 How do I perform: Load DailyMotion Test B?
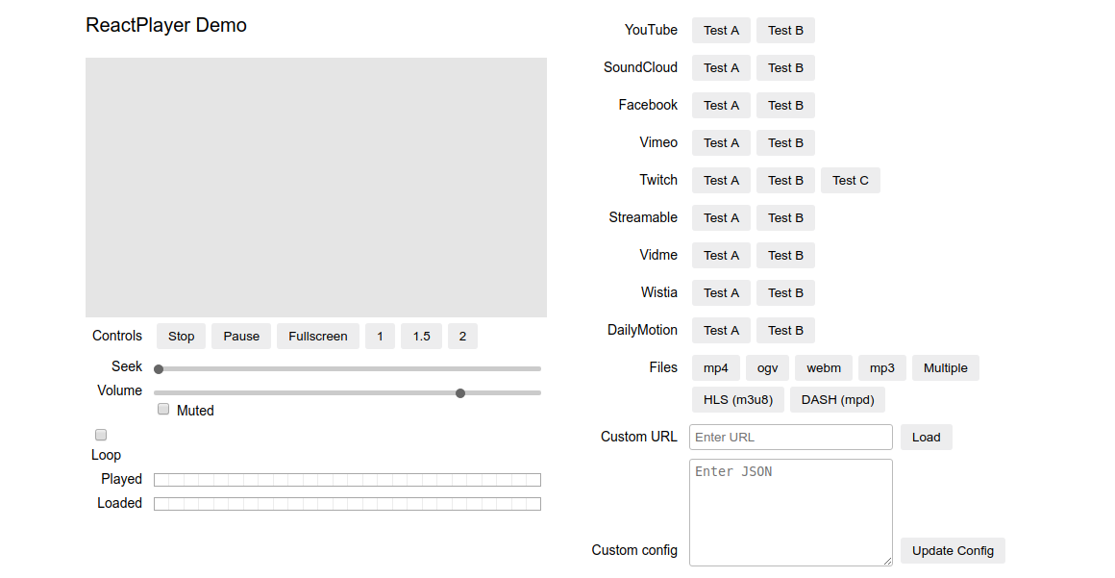point(785,330)
